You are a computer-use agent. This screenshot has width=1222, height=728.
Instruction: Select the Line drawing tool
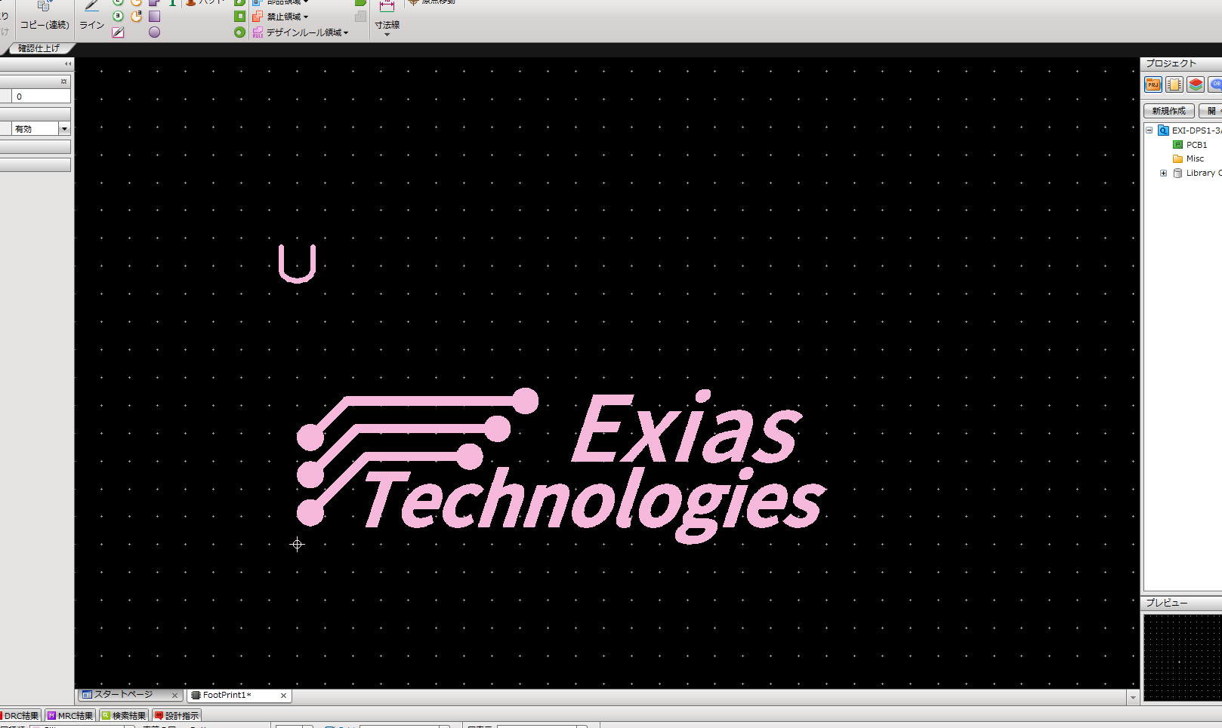(x=91, y=15)
